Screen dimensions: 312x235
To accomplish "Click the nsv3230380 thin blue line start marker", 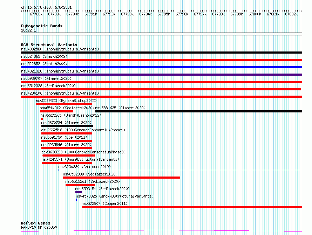I will coord(59,170).
